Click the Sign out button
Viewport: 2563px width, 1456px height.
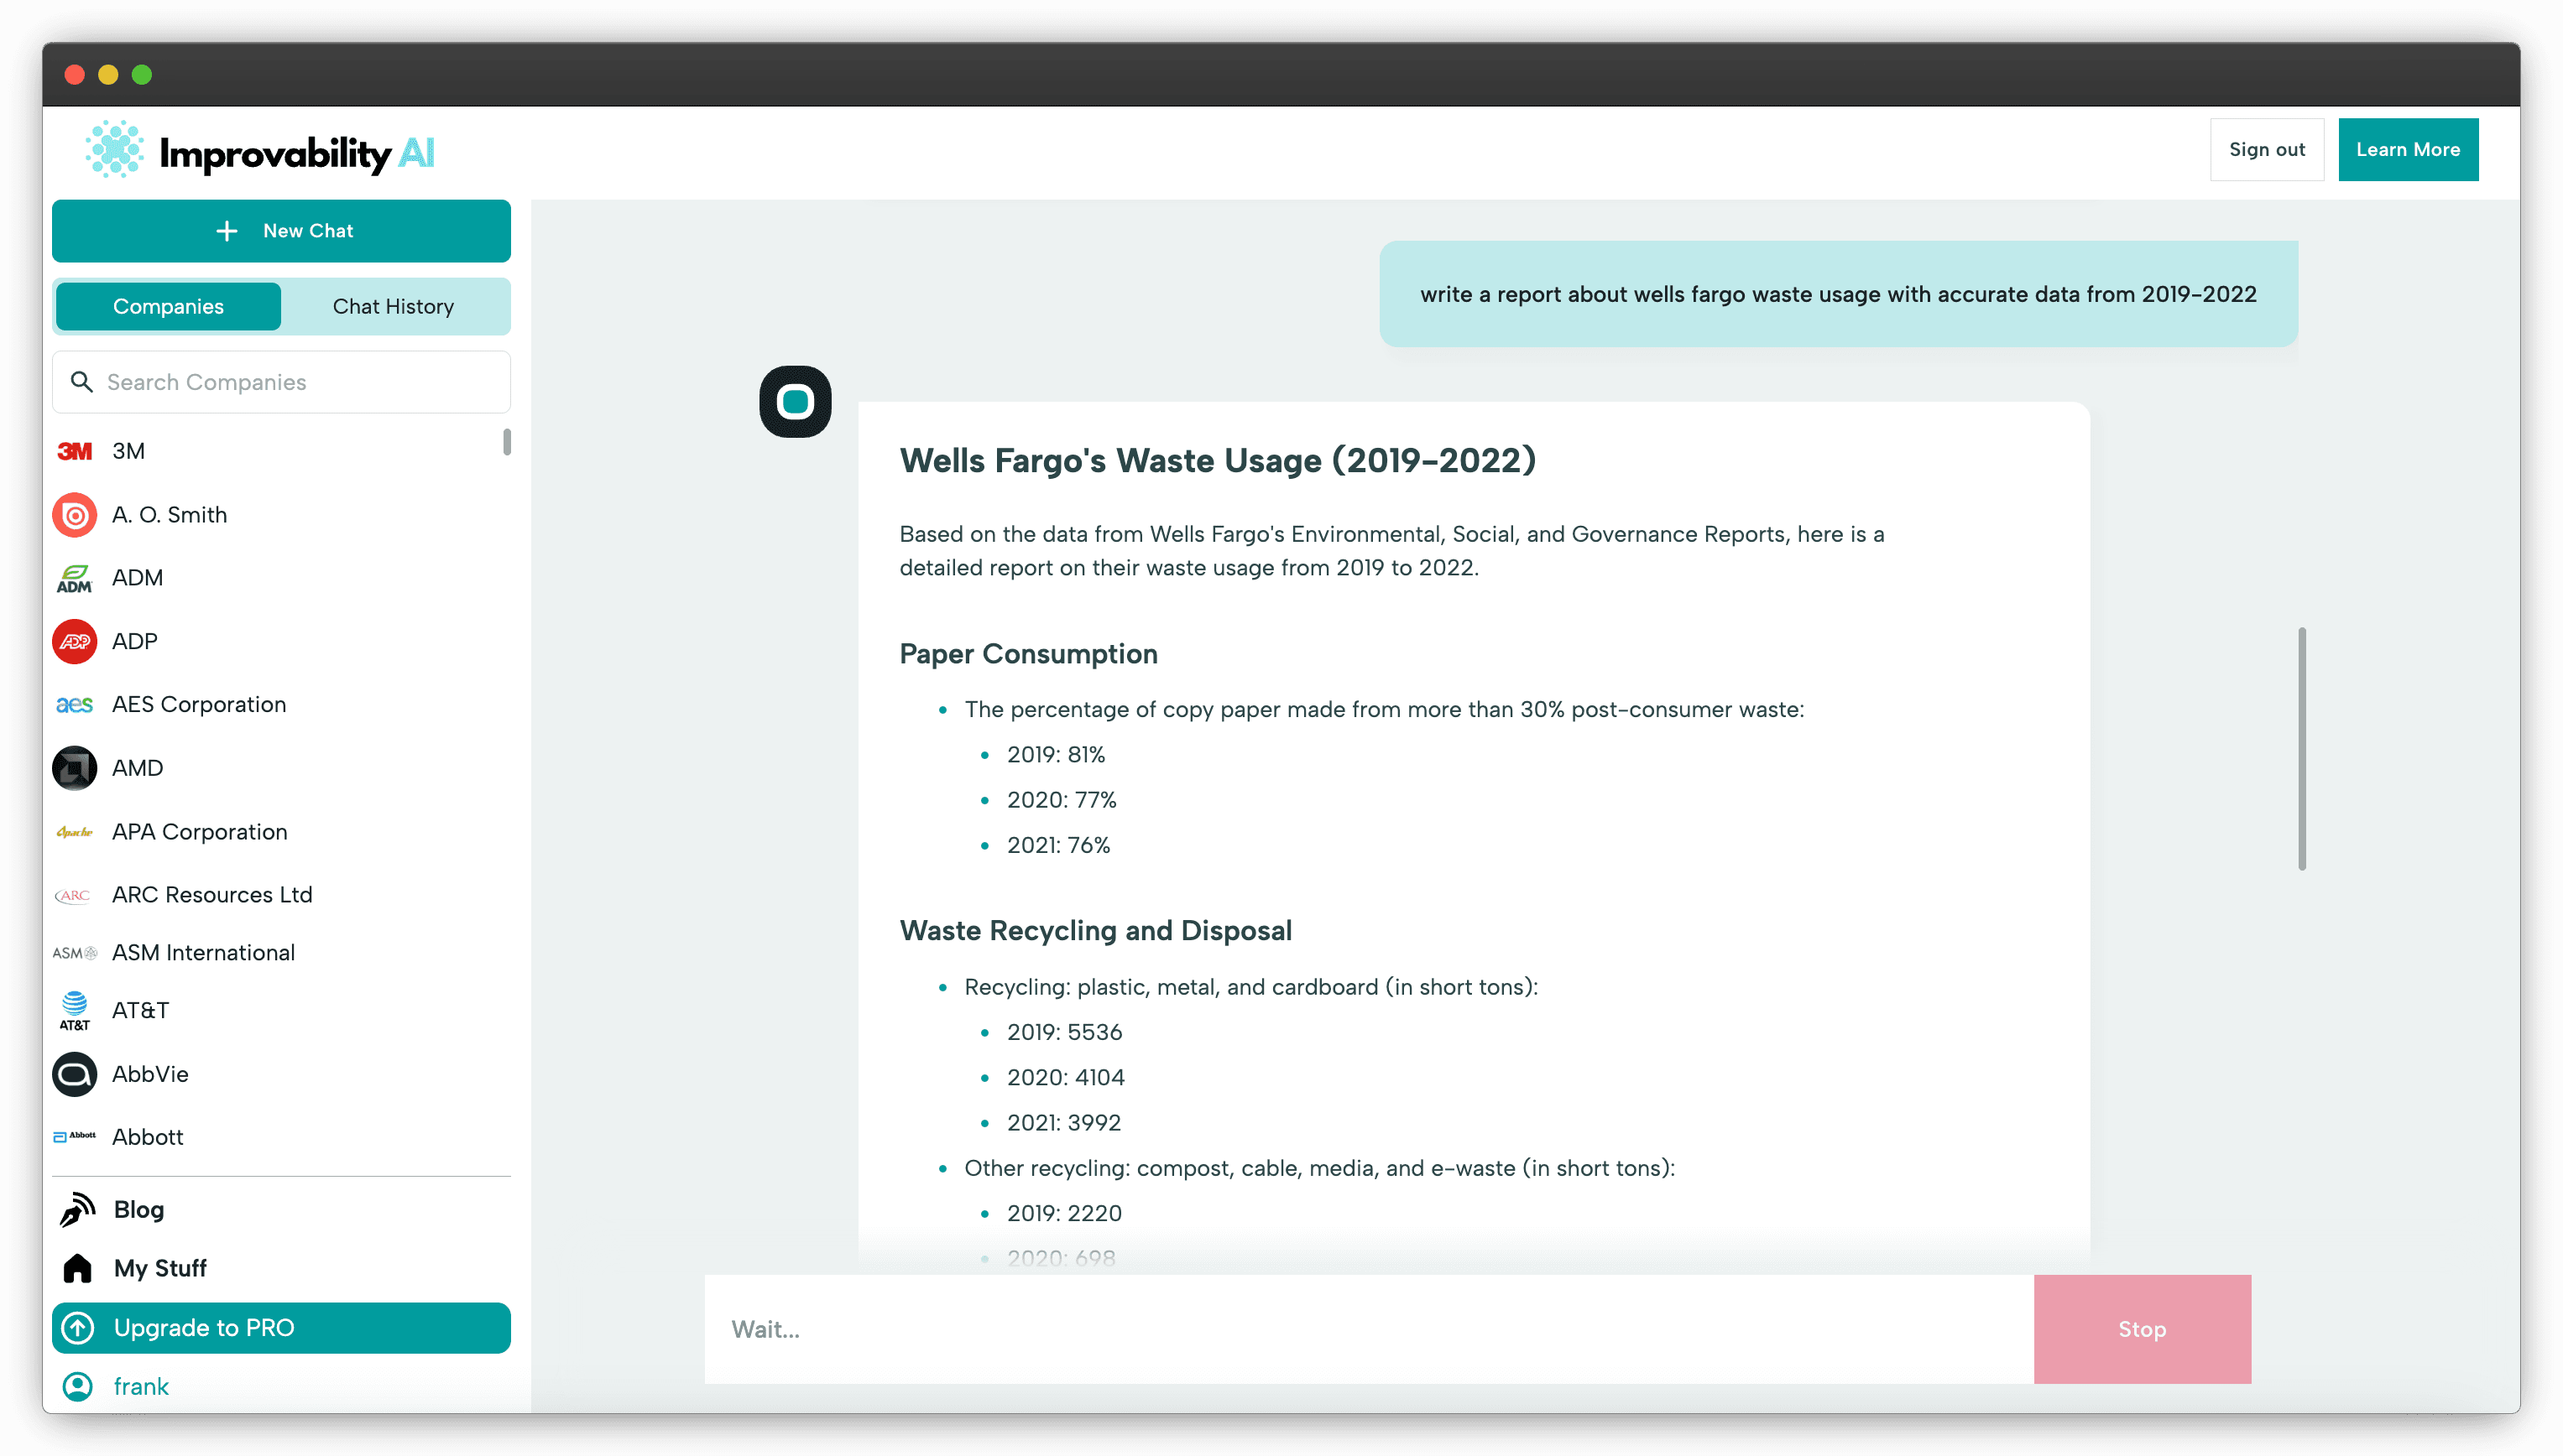[2266, 150]
